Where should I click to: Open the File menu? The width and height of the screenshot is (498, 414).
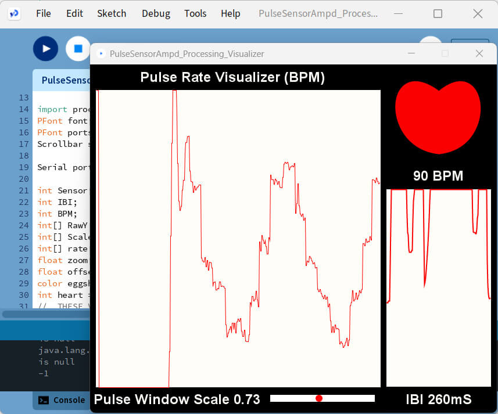pos(44,13)
